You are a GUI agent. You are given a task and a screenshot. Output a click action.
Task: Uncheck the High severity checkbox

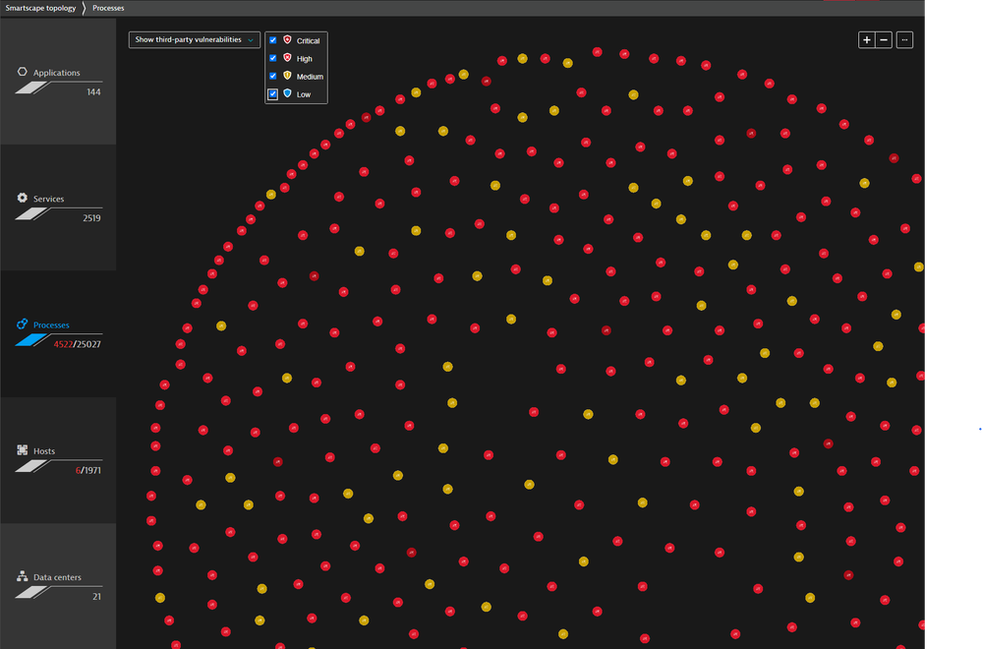tap(273, 58)
